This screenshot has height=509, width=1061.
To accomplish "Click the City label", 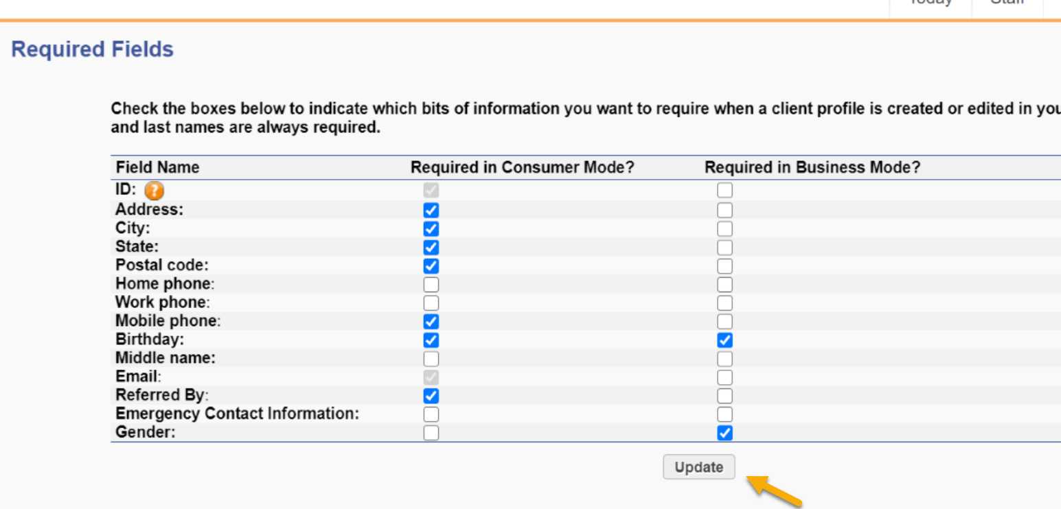I will click(x=133, y=228).
